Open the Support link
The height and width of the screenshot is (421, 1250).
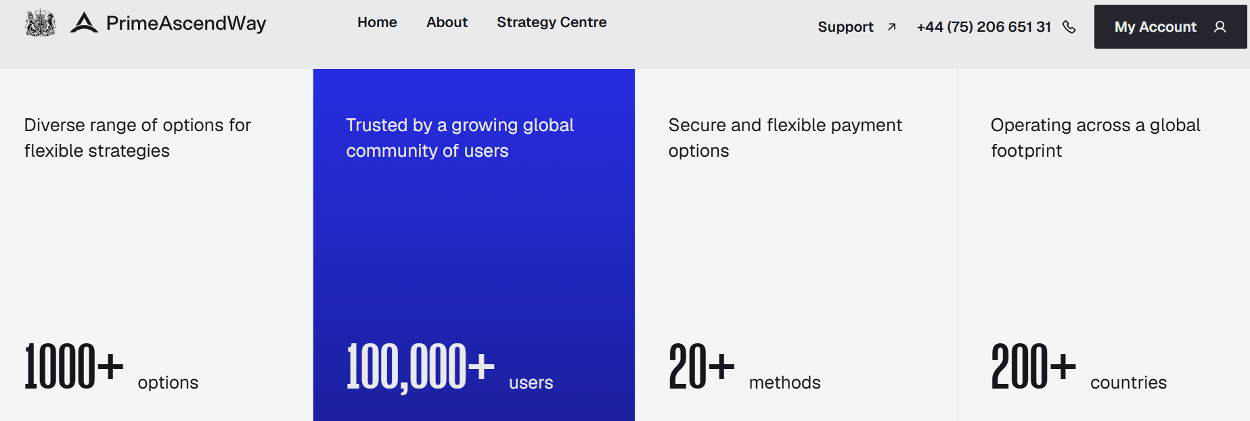click(x=845, y=27)
